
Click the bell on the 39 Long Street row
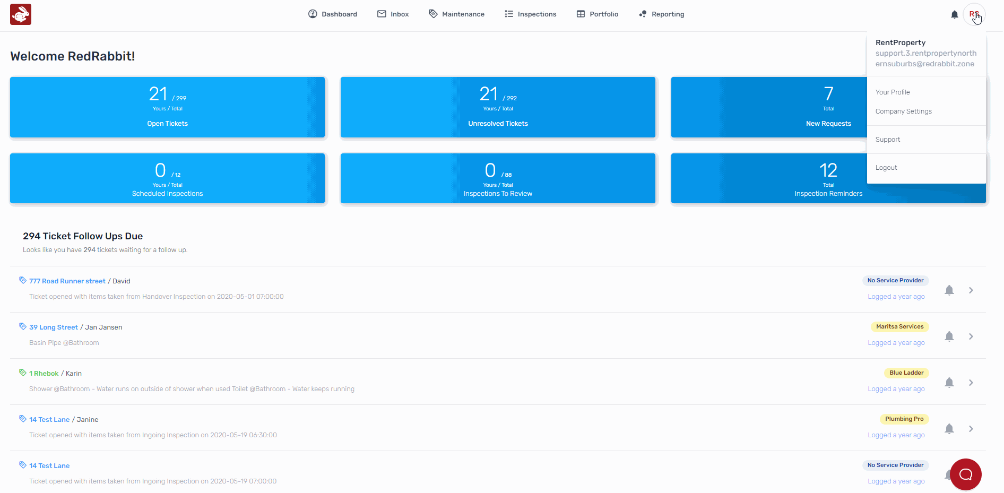(949, 336)
